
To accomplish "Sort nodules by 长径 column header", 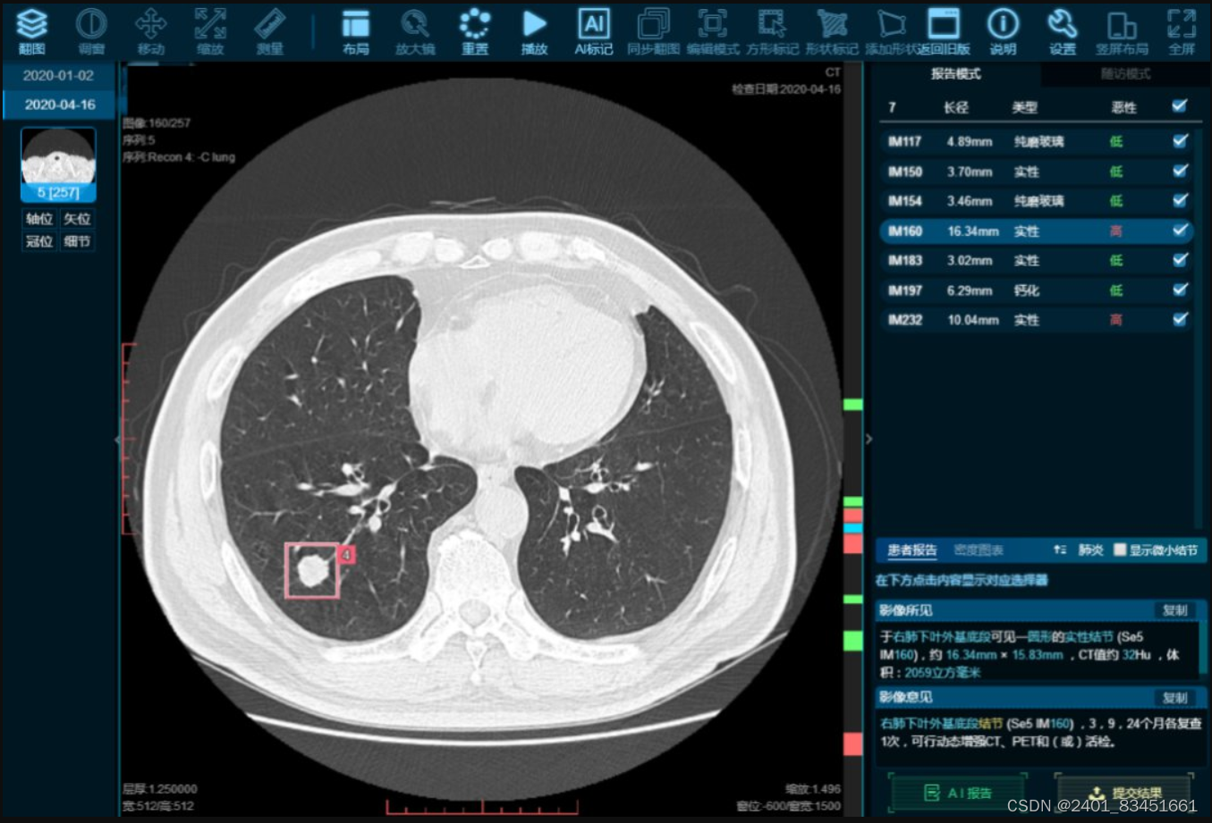I will point(955,107).
